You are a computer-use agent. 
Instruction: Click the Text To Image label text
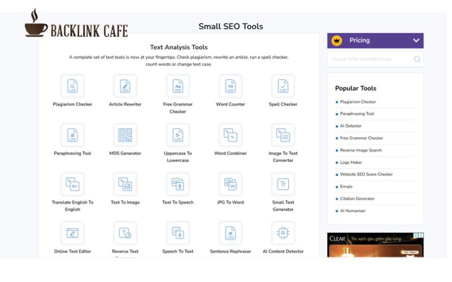tap(125, 202)
